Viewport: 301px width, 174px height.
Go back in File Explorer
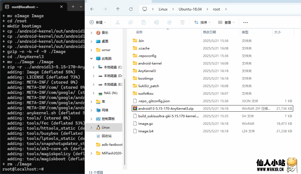(92, 9)
